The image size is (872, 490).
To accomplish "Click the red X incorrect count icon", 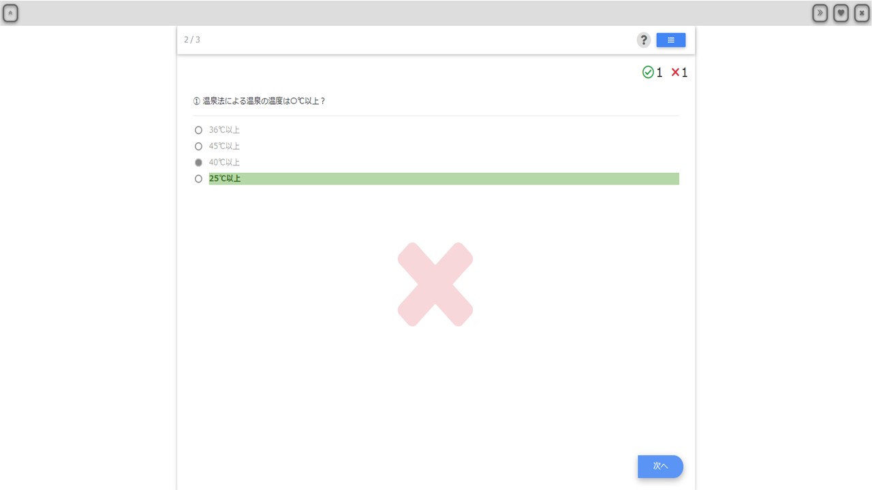I will click(675, 72).
